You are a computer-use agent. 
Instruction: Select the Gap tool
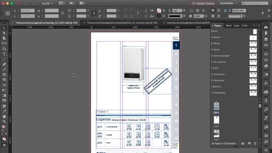click(4, 43)
